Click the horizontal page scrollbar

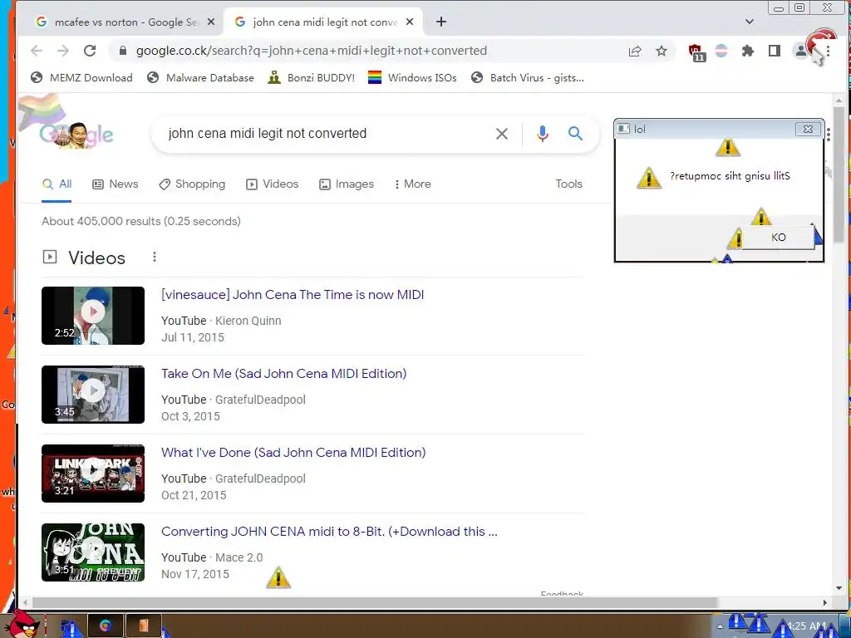375,603
